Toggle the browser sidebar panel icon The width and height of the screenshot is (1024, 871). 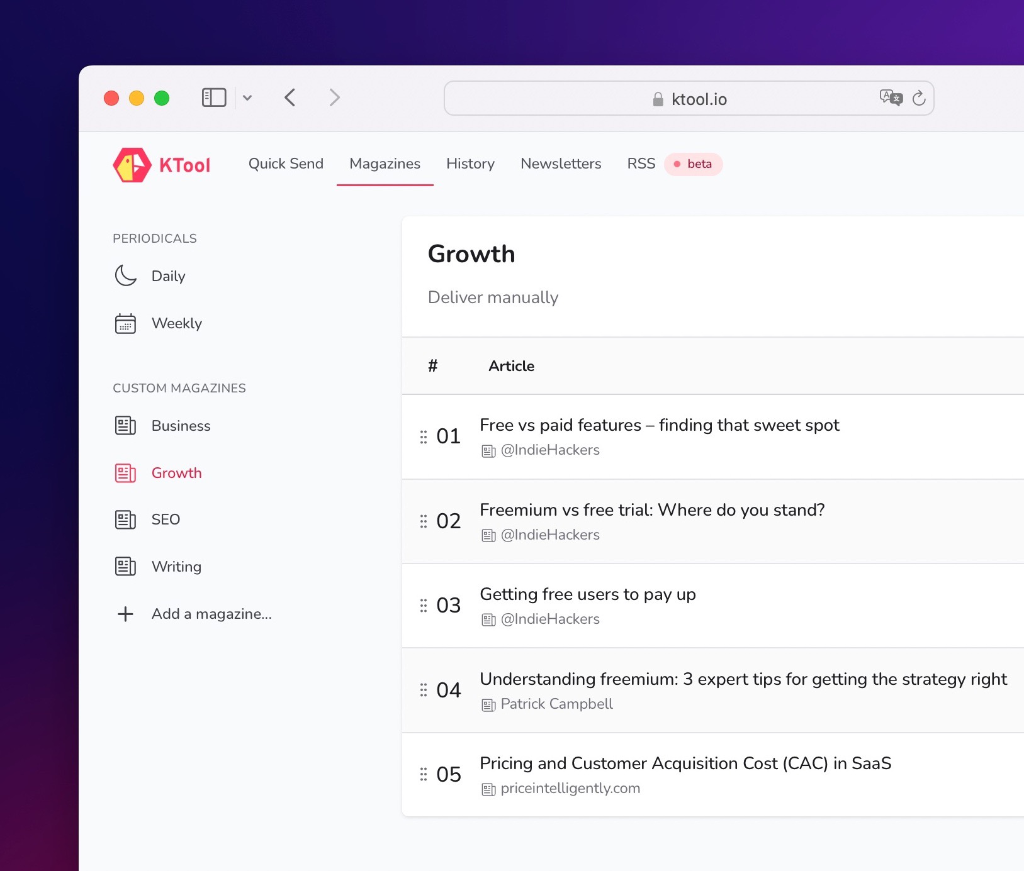(x=214, y=97)
